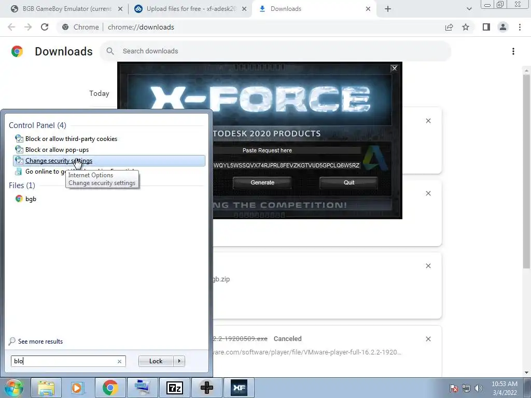This screenshot has width=531, height=398.
Task: Click Chrome icon in taskbar
Action: click(110, 388)
